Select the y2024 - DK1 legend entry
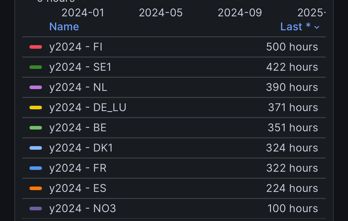The width and height of the screenshot is (348, 221). coord(81,148)
